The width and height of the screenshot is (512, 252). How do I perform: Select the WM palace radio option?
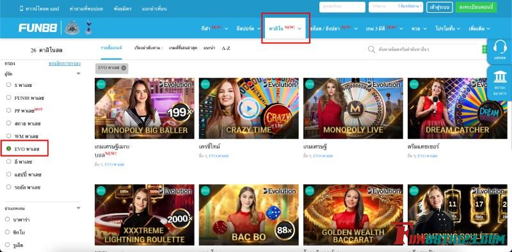pos(8,136)
